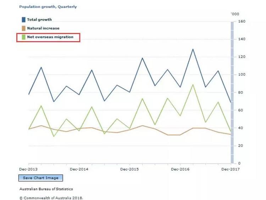Toggle the Natural increase legend label
Image resolution: width=266 pixels, height=200 pixels.
pyautogui.click(x=43, y=28)
